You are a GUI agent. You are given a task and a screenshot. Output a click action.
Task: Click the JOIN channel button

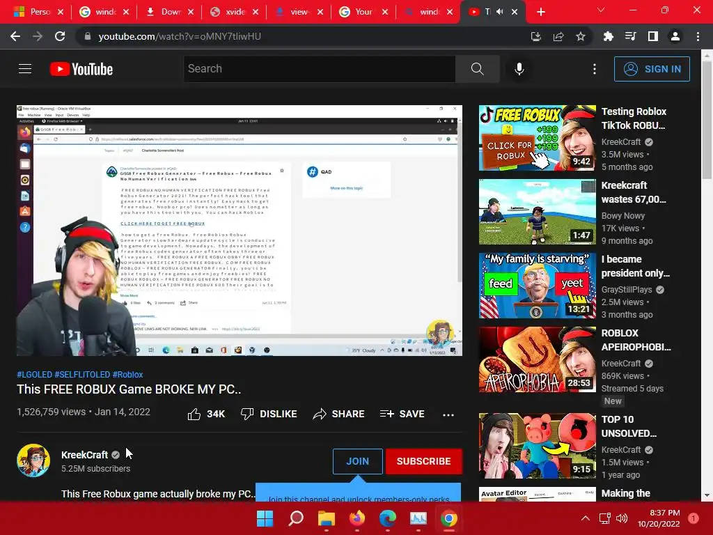tap(358, 461)
